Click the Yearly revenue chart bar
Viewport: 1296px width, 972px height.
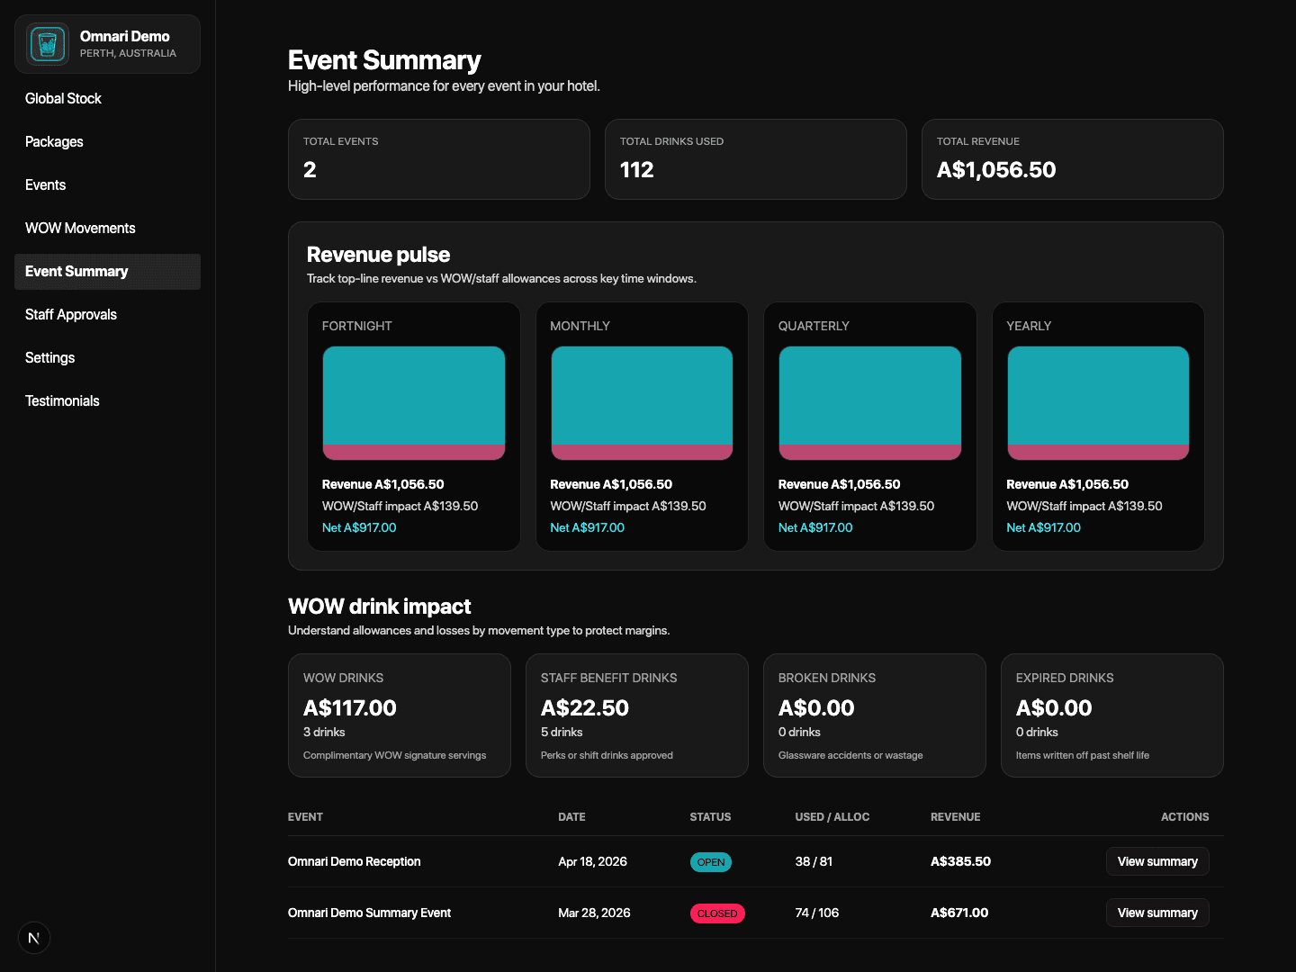(1098, 402)
